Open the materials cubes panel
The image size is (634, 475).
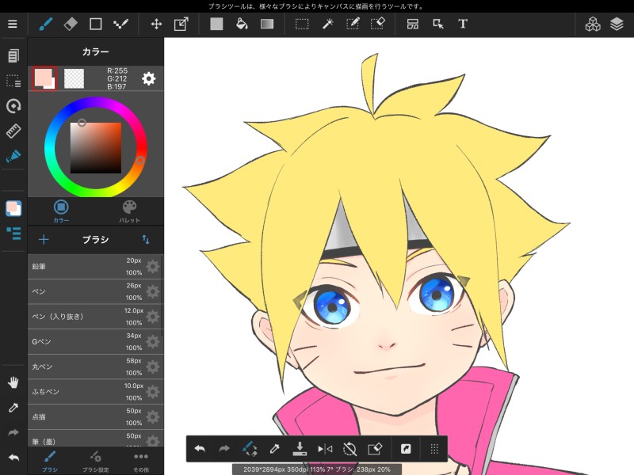[593, 25]
